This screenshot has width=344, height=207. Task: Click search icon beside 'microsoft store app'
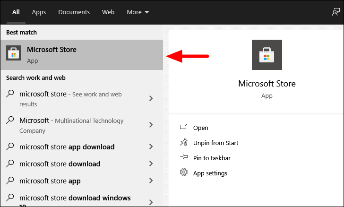point(10,181)
